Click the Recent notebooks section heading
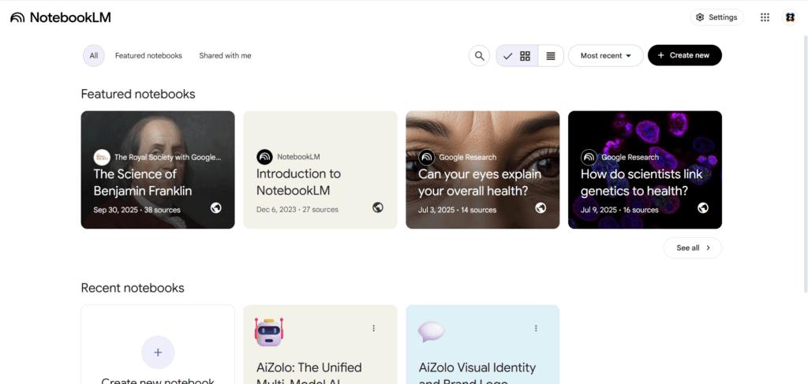Viewport: 808px width, 384px height. click(x=133, y=288)
